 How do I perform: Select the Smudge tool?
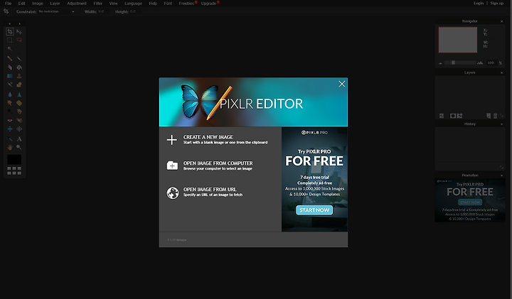pos(10,103)
